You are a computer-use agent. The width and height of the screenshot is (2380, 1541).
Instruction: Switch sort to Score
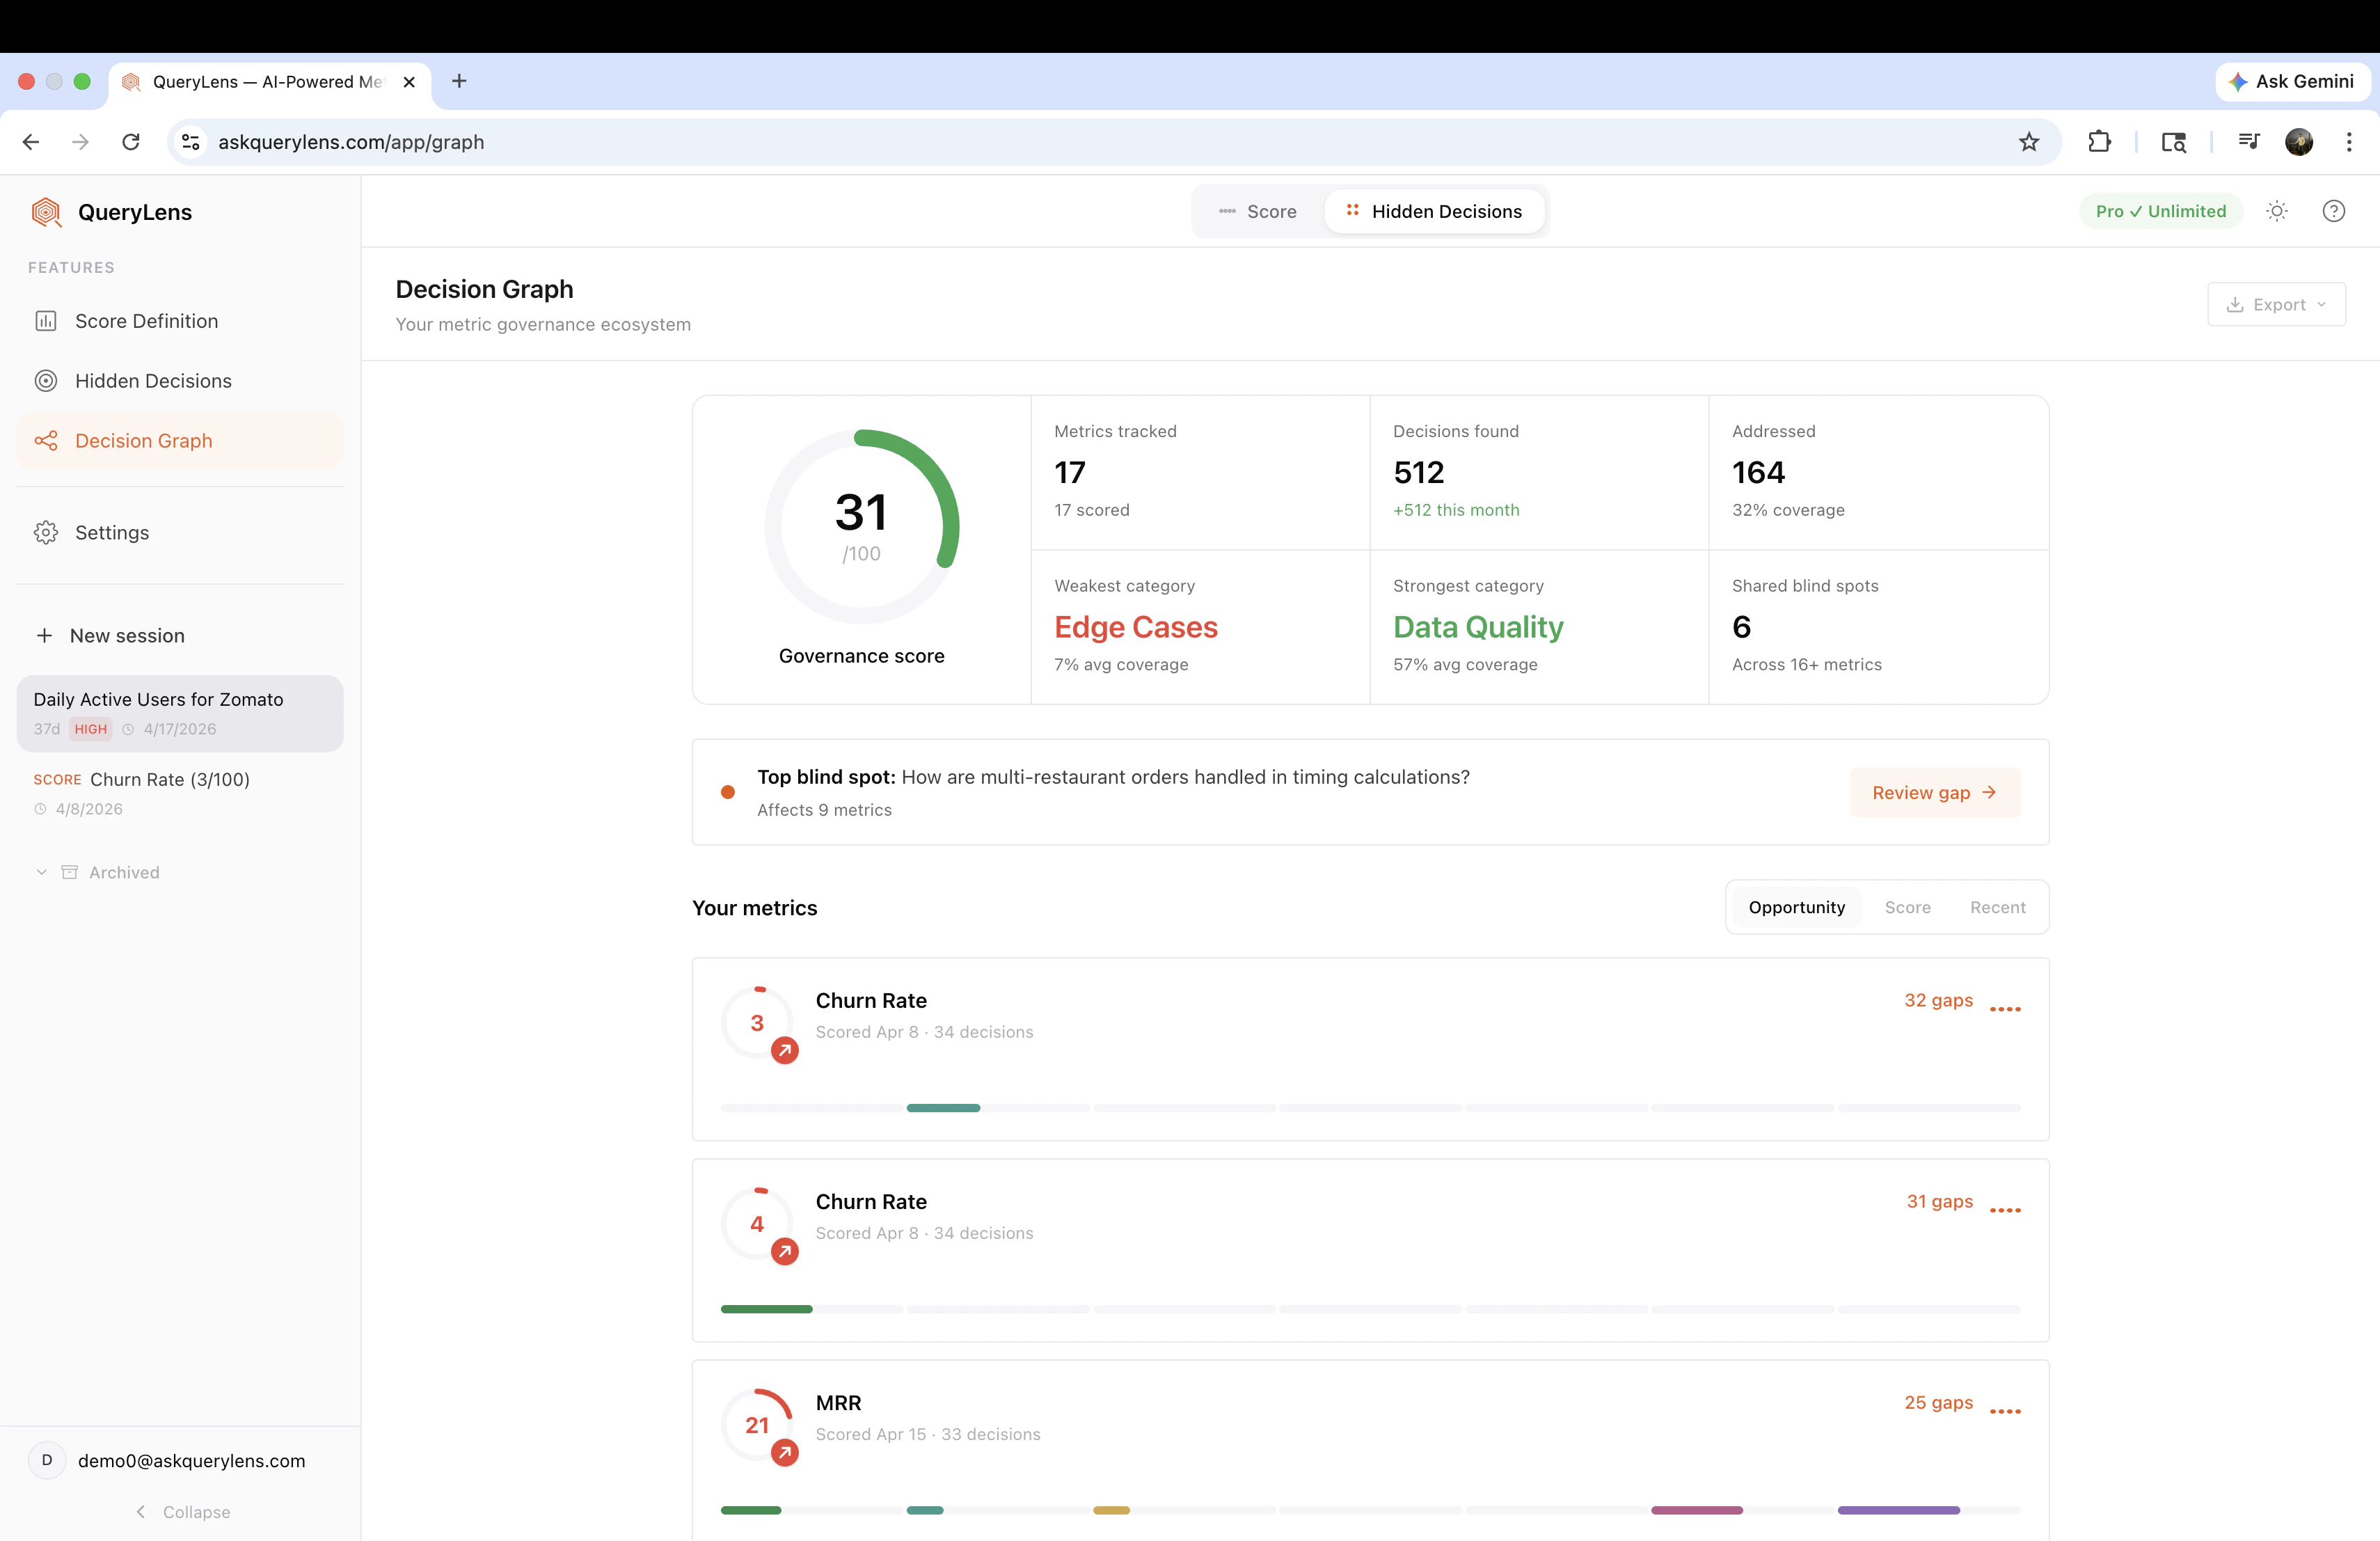click(x=1907, y=907)
